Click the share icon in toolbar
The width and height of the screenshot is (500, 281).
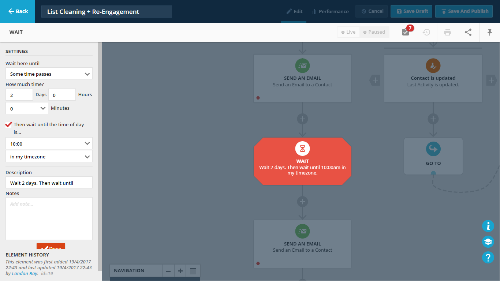pos(468,32)
